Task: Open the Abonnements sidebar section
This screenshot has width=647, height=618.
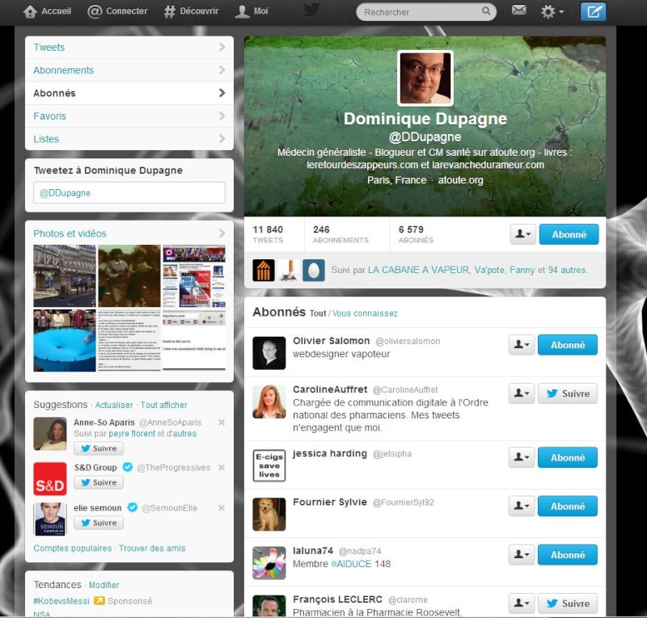Action: pos(129,70)
